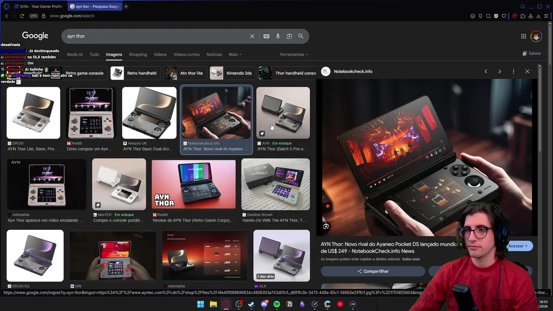The width and height of the screenshot is (553, 311).
Task: Open the DROIX AYN Thor Lite thumbnail
Action: [x=33, y=113]
